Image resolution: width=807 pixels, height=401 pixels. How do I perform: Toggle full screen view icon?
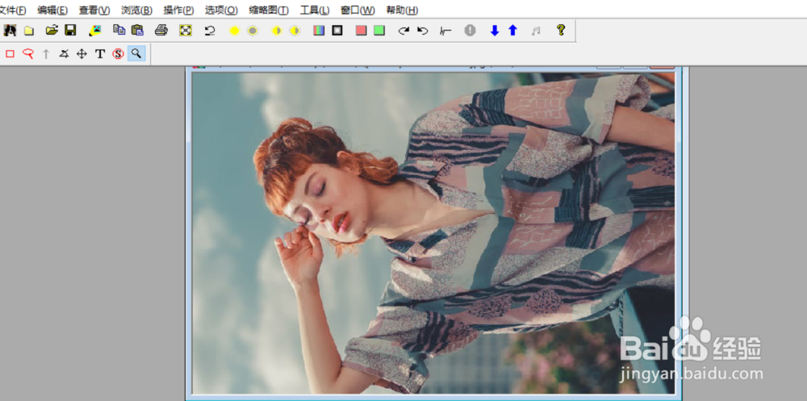[186, 31]
